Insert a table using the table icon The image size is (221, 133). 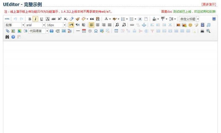[x=116, y=31]
